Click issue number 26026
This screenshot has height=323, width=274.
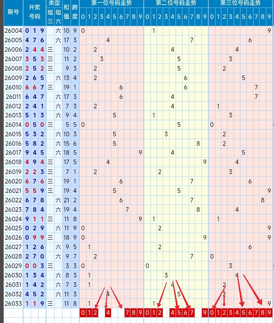[14, 238]
